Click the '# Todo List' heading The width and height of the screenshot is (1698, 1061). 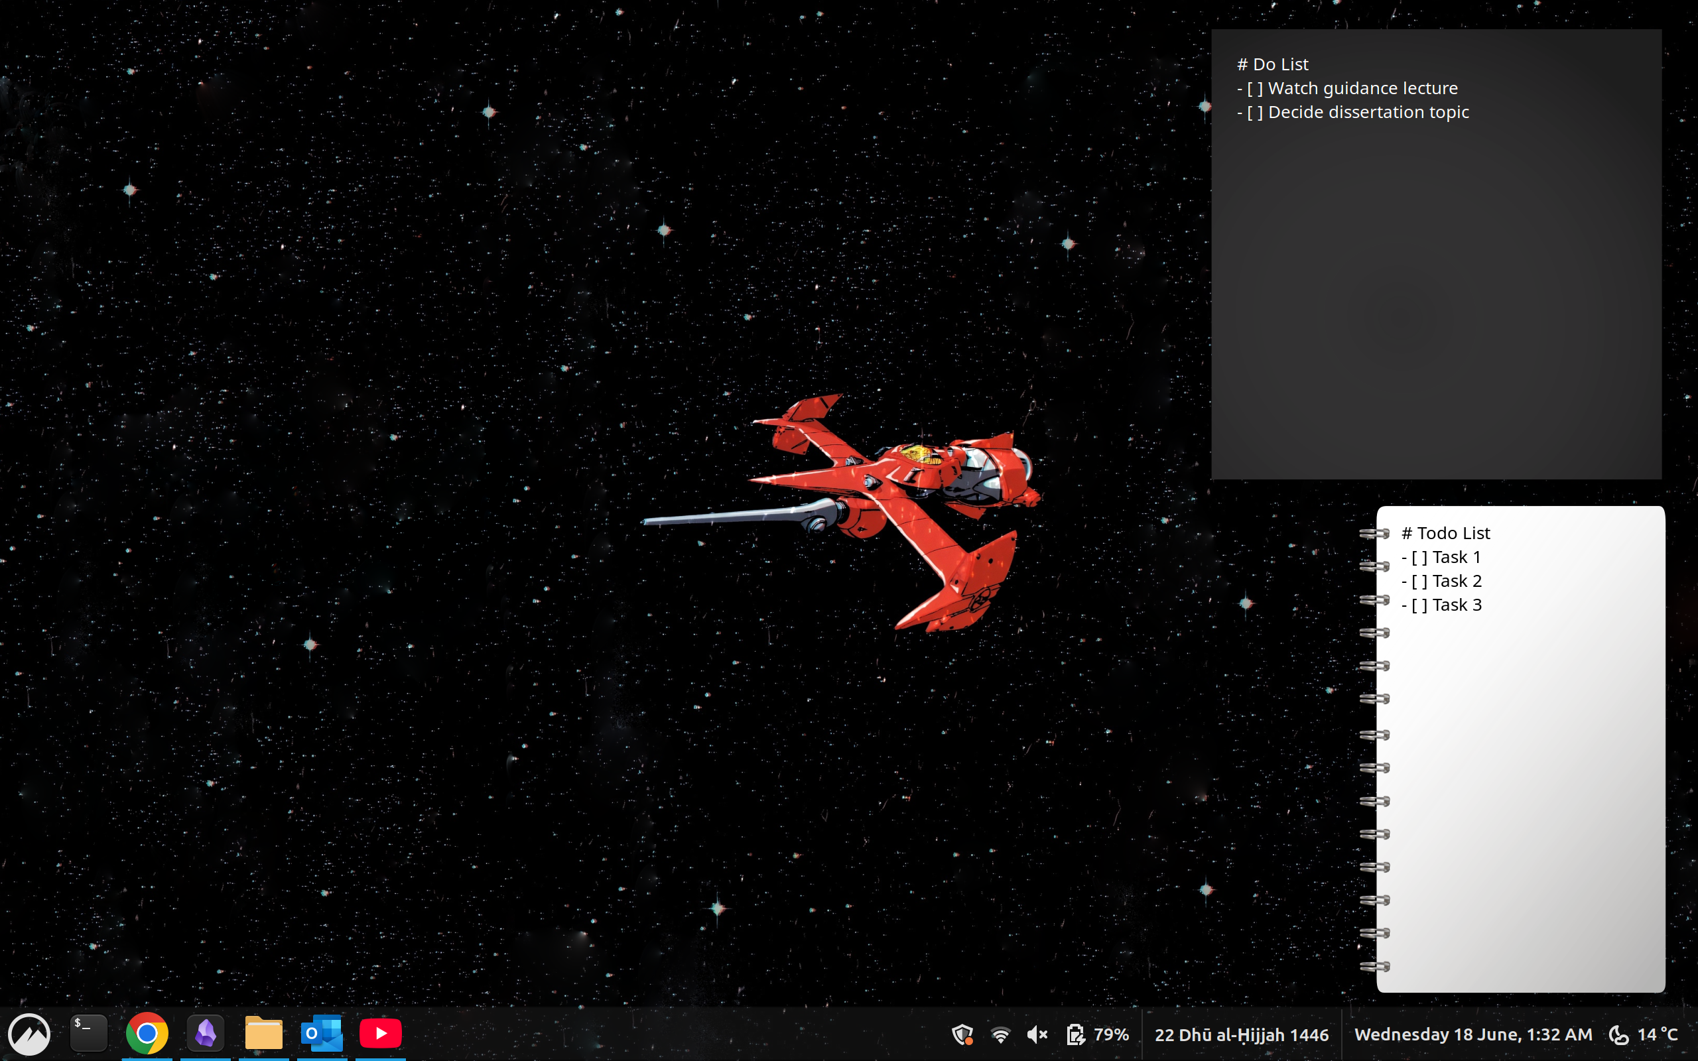point(1445,533)
